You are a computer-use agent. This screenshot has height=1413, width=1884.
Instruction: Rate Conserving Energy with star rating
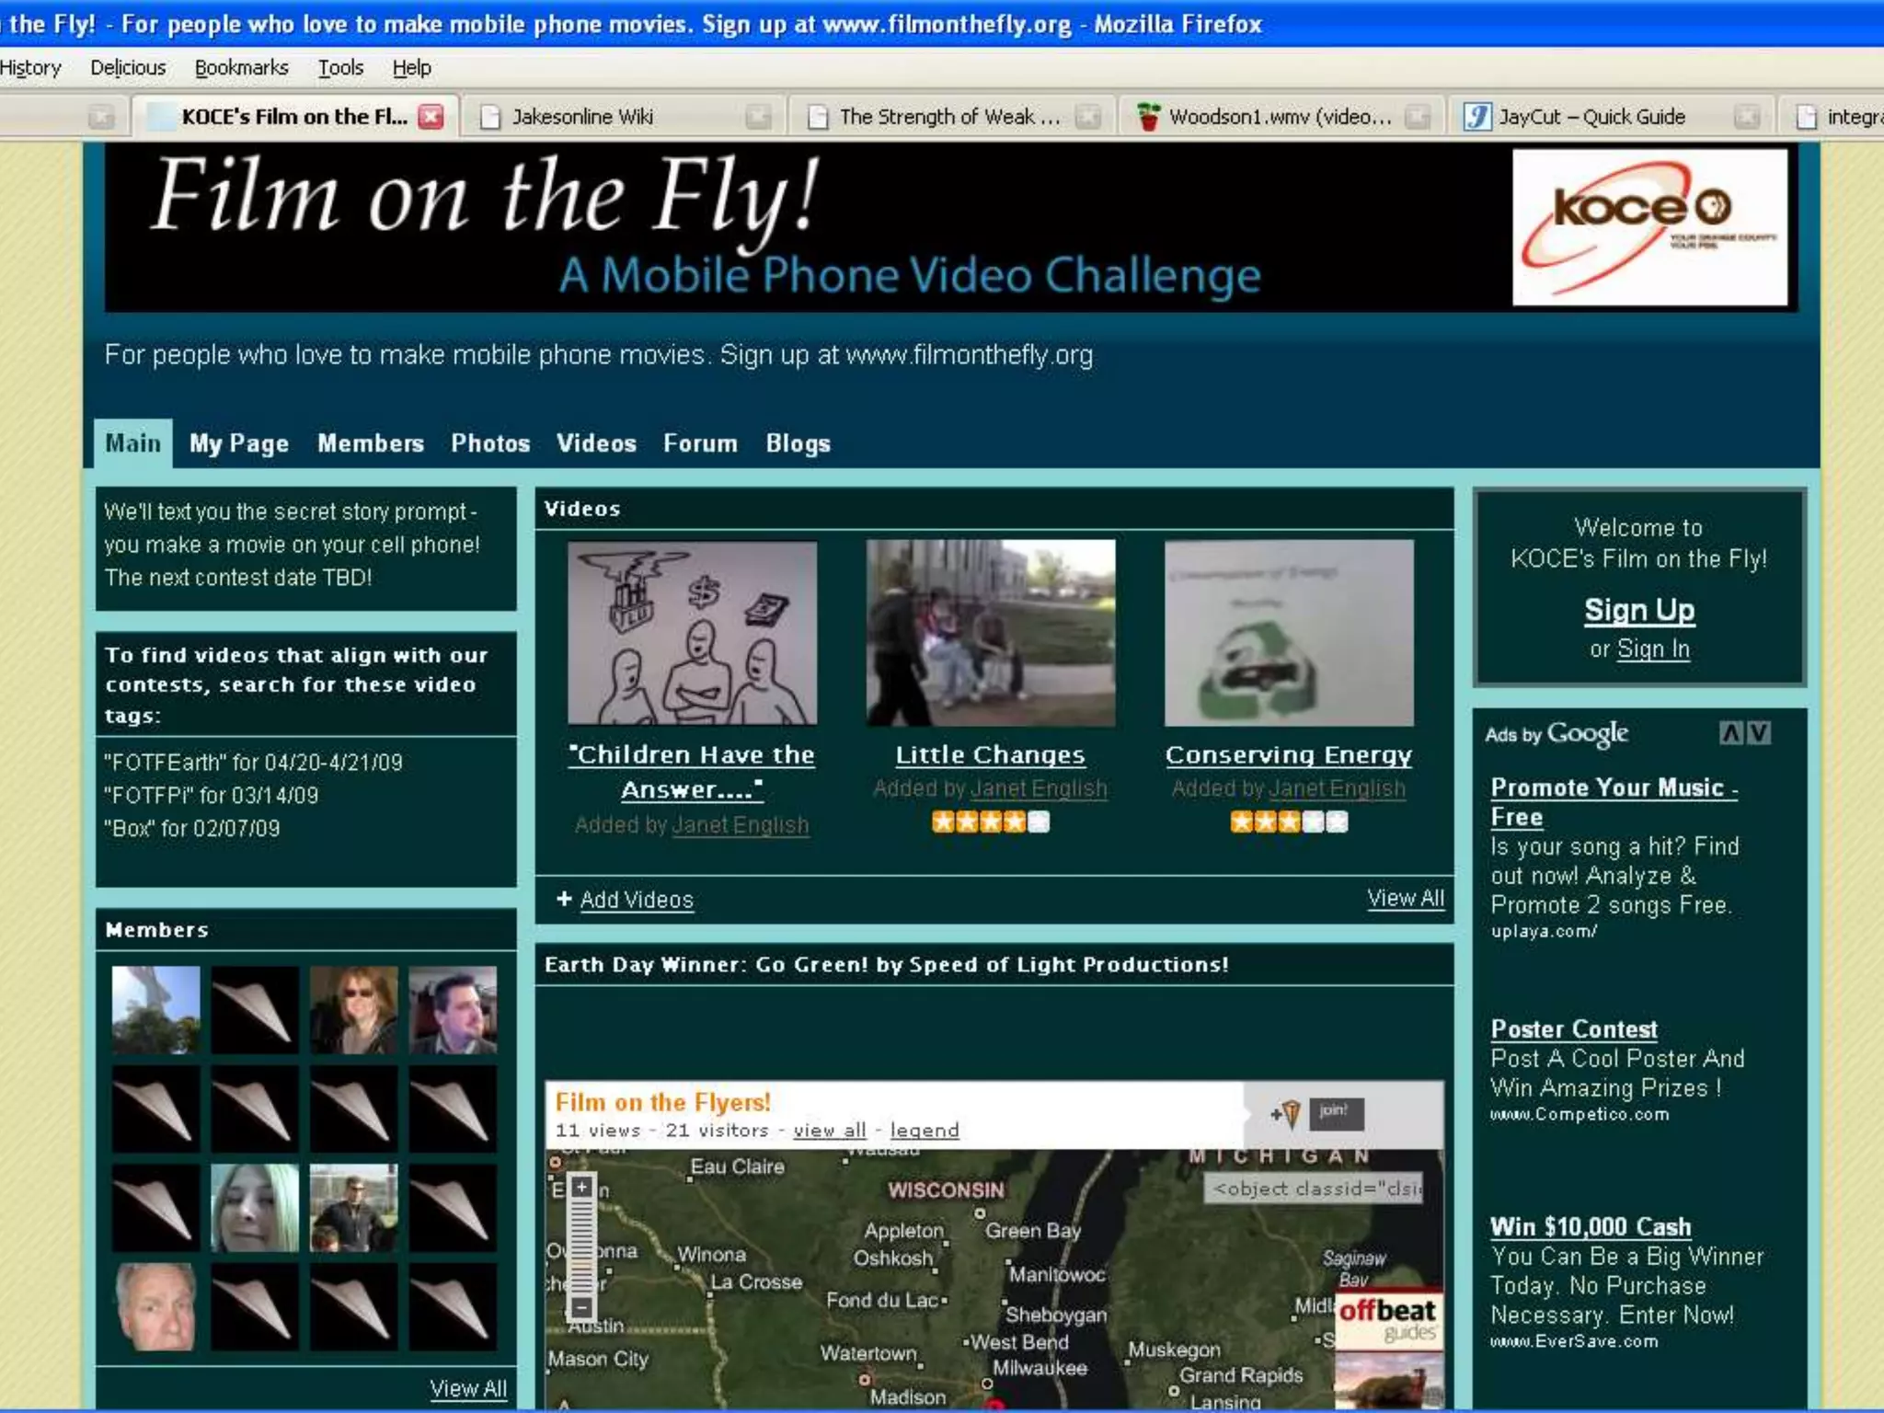[1288, 822]
